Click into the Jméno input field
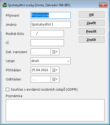This screenshot has height=125, width=110. pyautogui.click(x=51, y=24)
